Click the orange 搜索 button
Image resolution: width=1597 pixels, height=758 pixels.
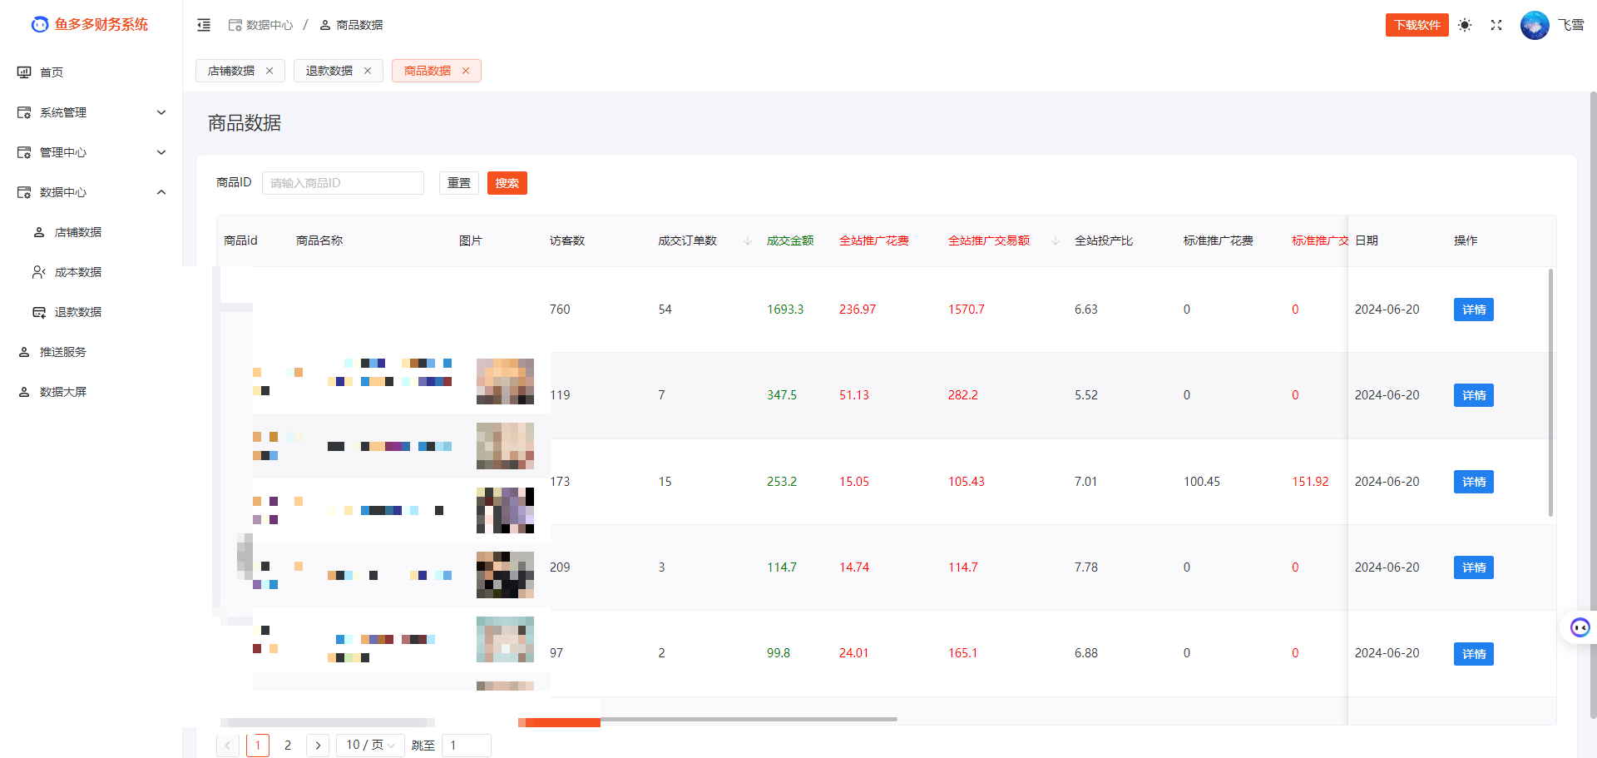click(x=507, y=183)
